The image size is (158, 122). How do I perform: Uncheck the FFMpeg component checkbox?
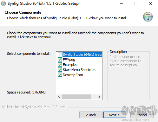60,60
